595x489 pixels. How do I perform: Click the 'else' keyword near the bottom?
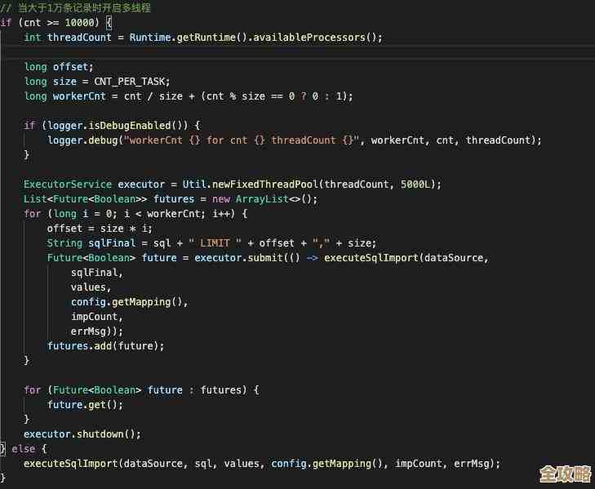tap(24, 448)
